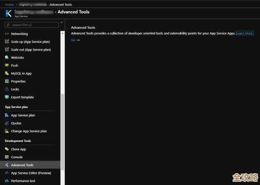Image resolution: width=260 pixels, height=185 pixels.
Task: Click the sidebar scrollbar thumb
Action: click(63, 131)
